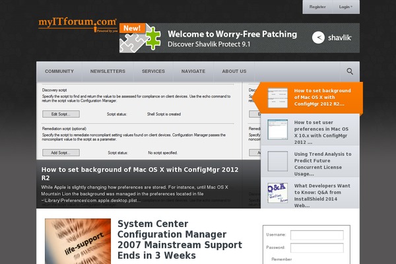
Task: Click the search magnifier icon
Action: point(350,71)
